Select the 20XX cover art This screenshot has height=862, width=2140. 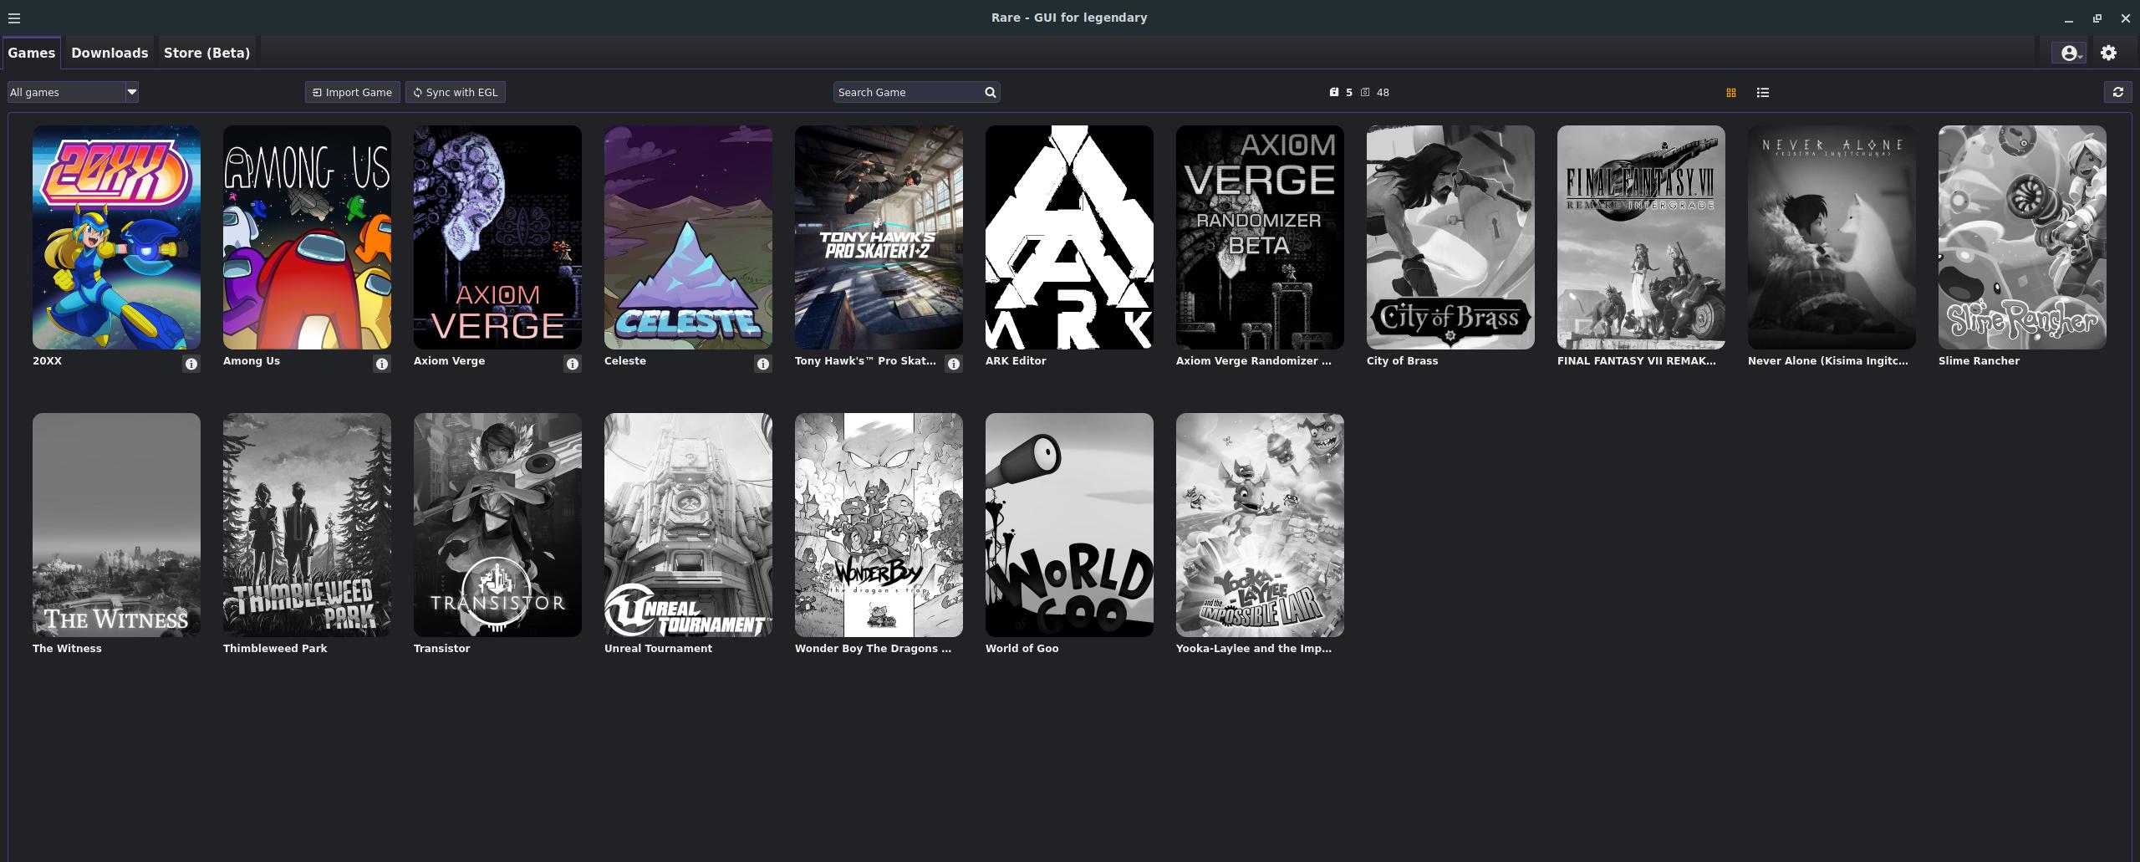(x=116, y=237)
